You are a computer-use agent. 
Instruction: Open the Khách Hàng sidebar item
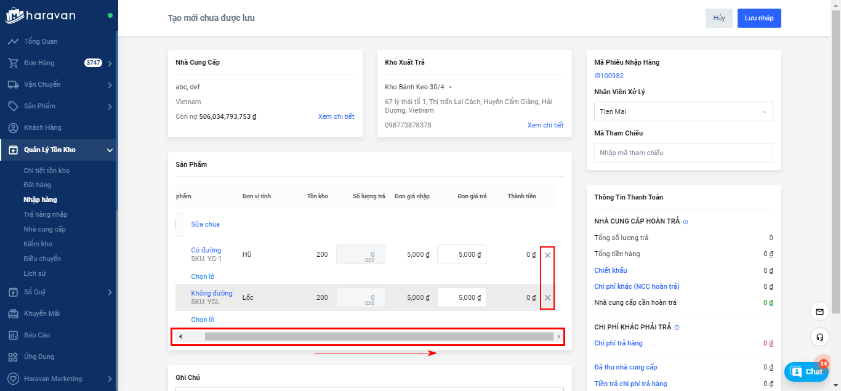click(42, 127)
